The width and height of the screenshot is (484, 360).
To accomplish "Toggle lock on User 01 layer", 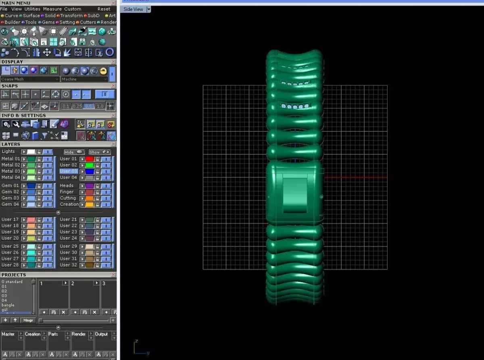I will pyautogui.click(x=98, y=159).
